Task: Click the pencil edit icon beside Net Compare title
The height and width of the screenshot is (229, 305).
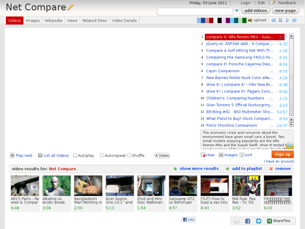Action: 70,7
